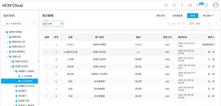221x106 pixels.
Task: Click the 元数据配置 button
Action: coord(177,16)
